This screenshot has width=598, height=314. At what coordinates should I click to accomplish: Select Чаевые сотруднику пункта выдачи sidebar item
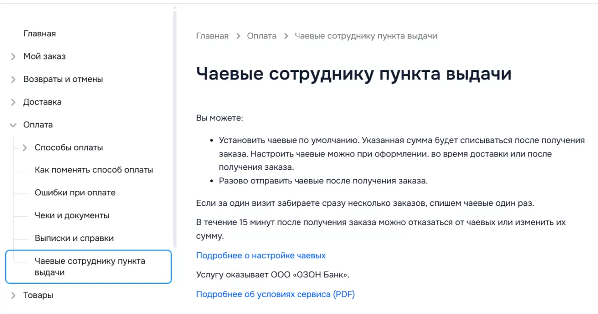tap(90, 267)
